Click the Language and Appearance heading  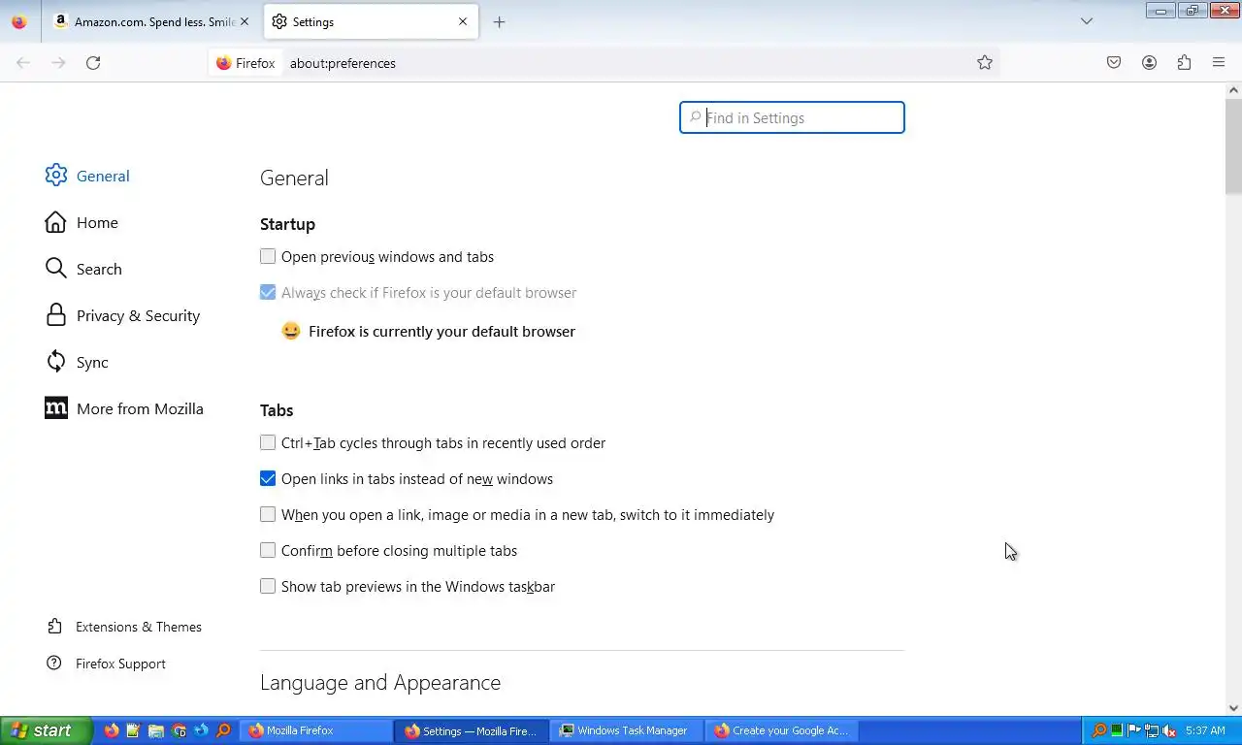380,682
